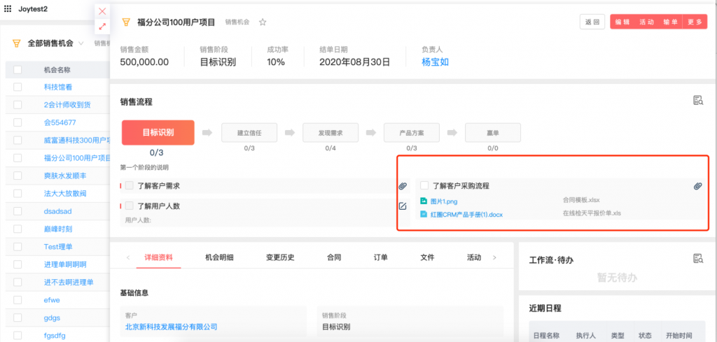Image resolution: width=717 pixels, height=342 pixels.
Task: Open the 更多 actions dropdown
Action: [x=695, y=22]
